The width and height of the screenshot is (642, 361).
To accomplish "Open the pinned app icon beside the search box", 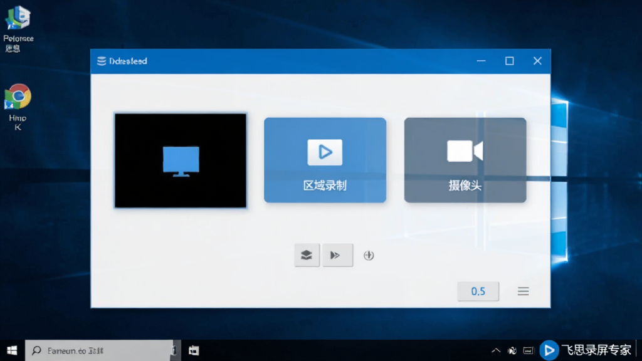I will pos(194,350).
